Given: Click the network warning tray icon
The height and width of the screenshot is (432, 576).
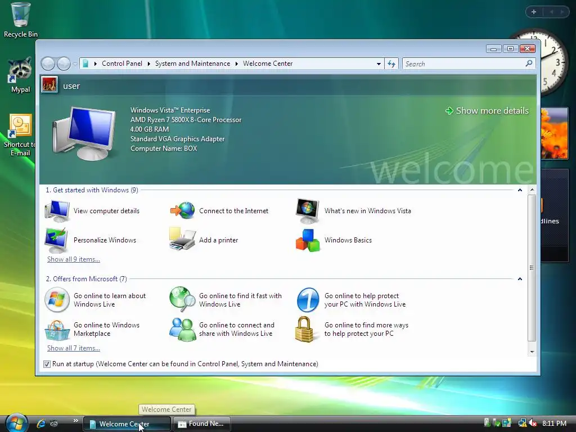Looking at the screenshot, I should (x=522, y=423).
